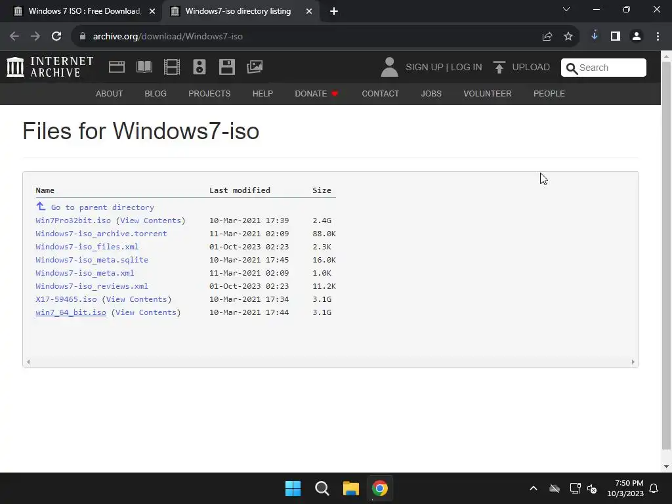This screenshot has width=672, height=504.
Task: Open File Explorer from taskbar
Action: click(x=350, y=488)
